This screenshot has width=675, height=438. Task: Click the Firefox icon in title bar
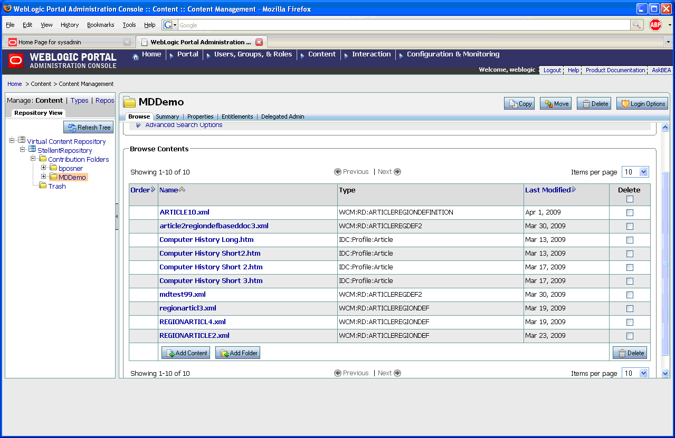tap(7, 8)
